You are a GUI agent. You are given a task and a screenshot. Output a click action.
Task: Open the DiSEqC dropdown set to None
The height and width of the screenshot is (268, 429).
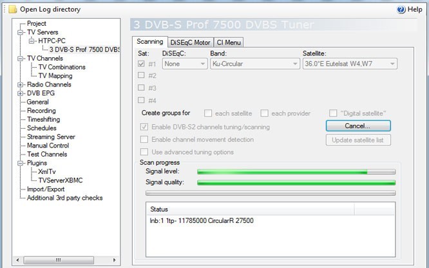tap(184, 64)
